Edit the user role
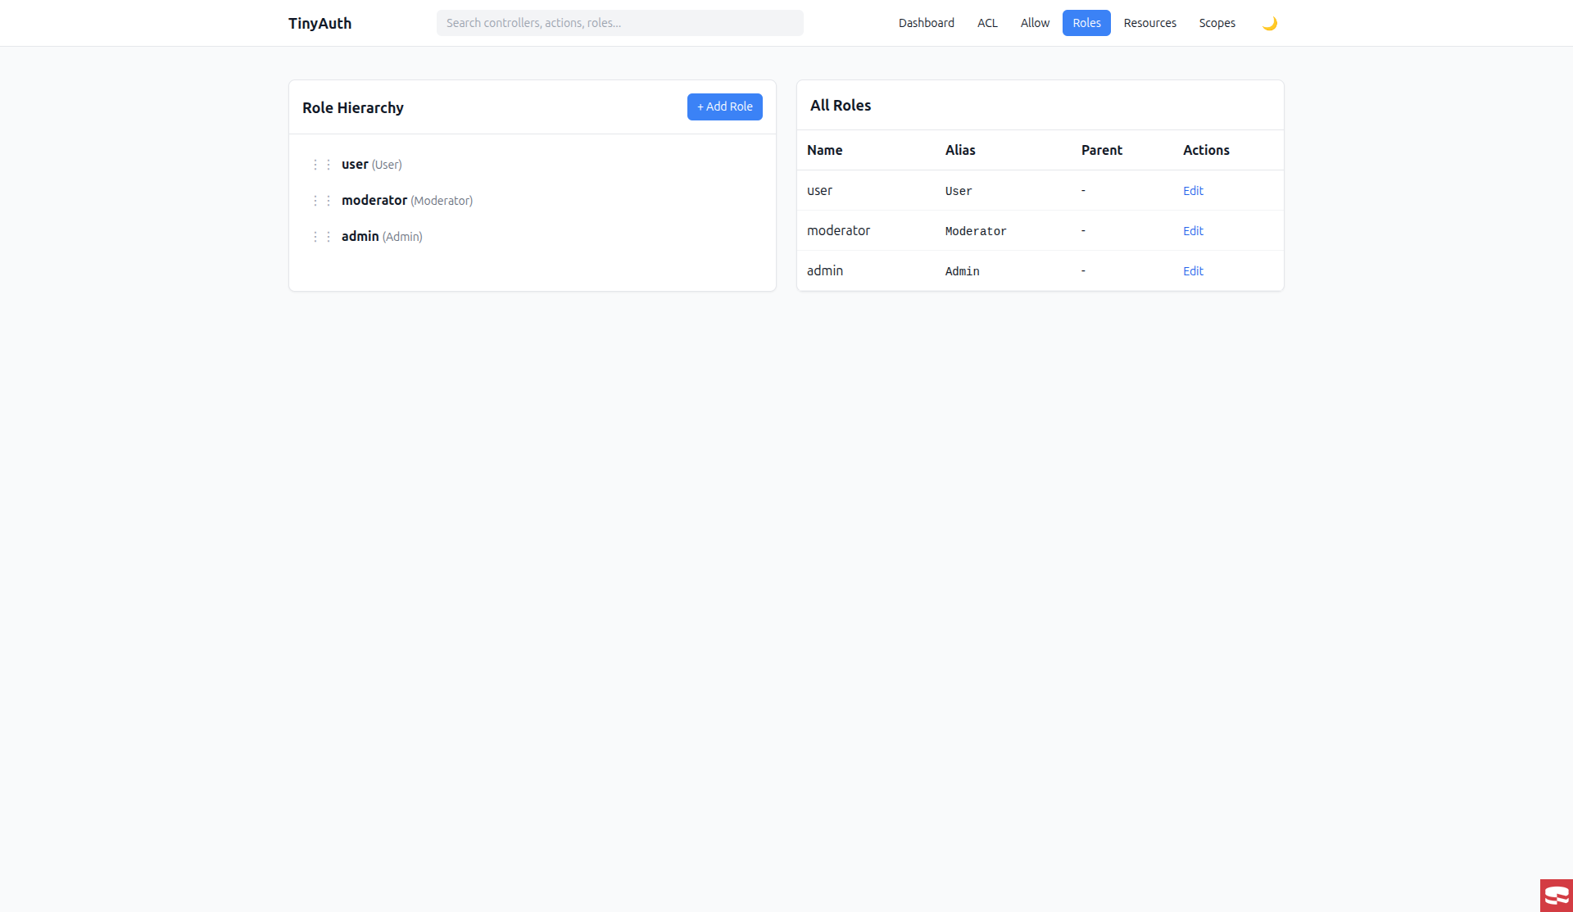Viewport: 1573px width, 912px height. (x=1193, y=191)
